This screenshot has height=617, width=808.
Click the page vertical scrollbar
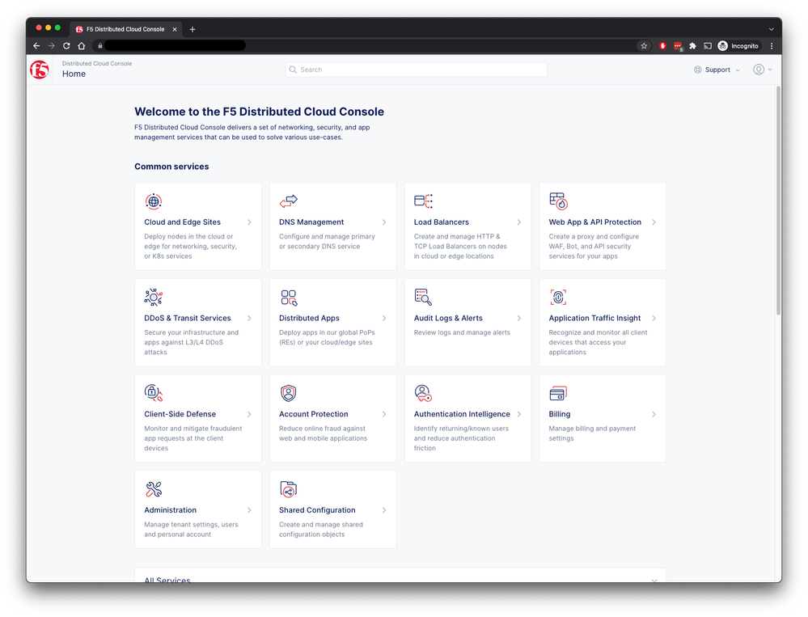pos(778,202)
